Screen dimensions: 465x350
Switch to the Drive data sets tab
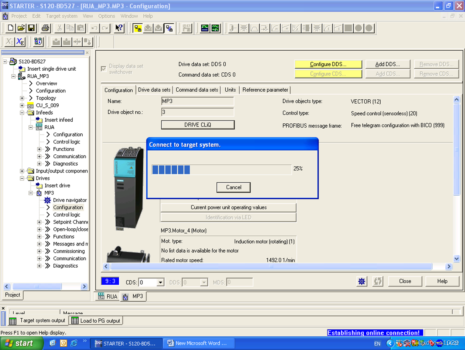click(154, 90)
